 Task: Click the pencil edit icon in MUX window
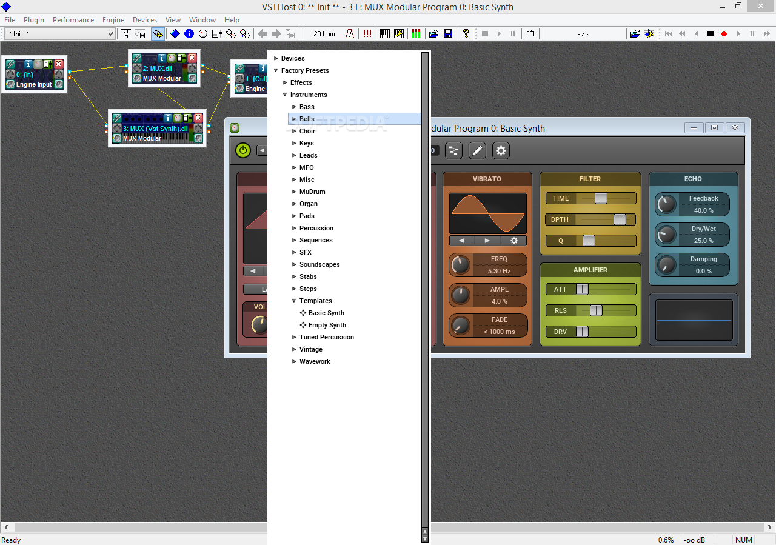pos(477,150)
